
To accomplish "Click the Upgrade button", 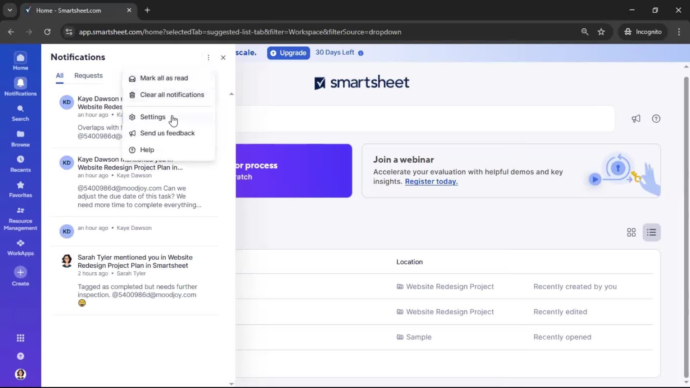I will click(288, 53).
